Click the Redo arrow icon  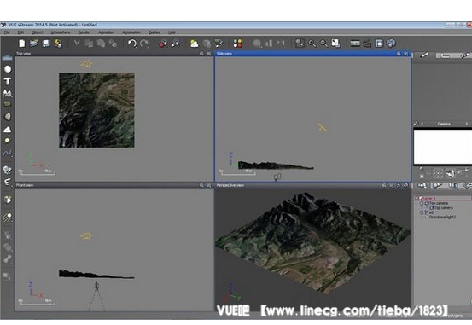144,44
